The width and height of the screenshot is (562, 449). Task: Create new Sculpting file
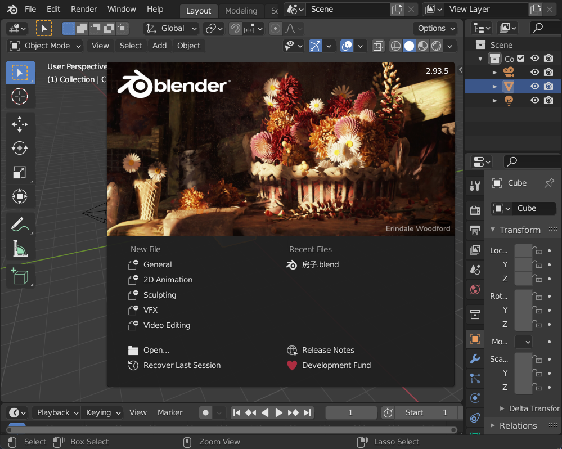coord(152,295)
